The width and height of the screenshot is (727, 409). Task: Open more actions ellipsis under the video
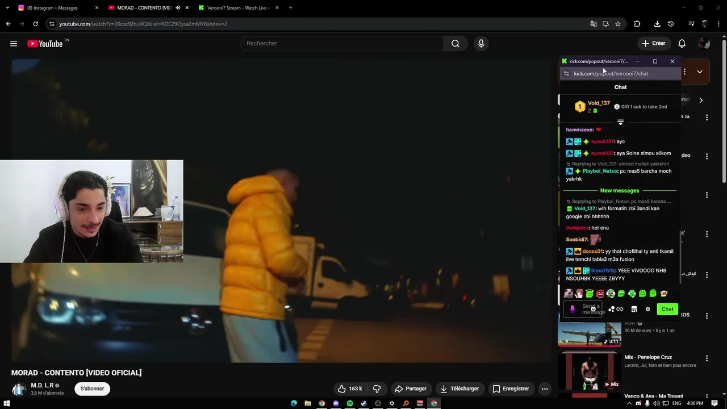click(545, 389)
